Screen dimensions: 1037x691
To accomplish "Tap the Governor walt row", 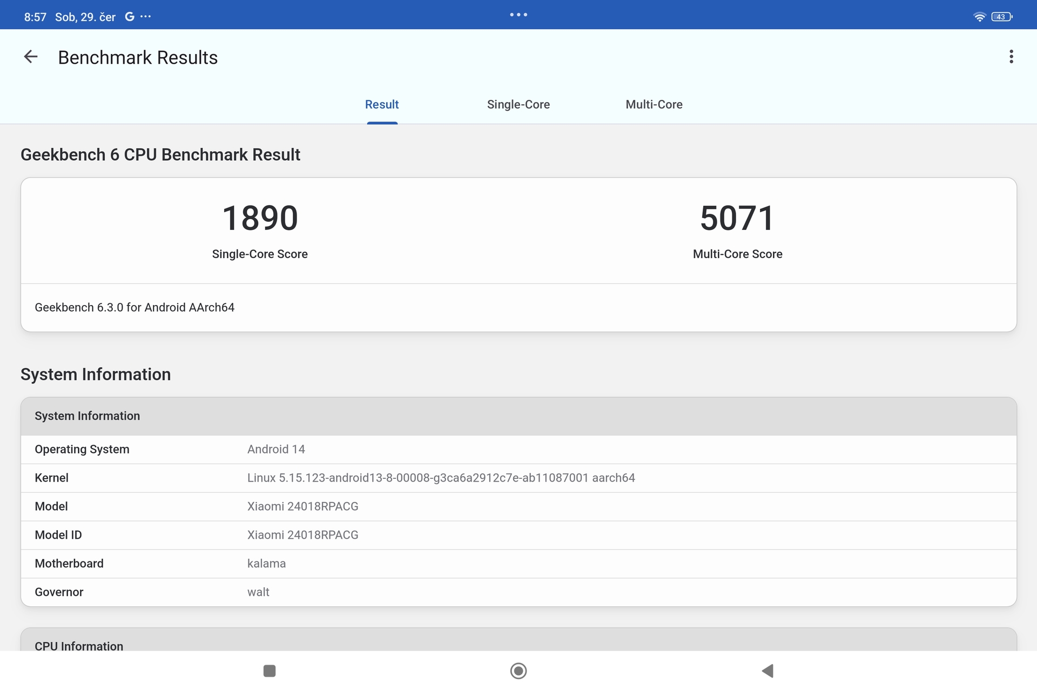I will click(x=518, y=592).
